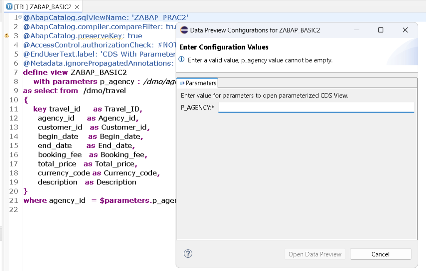This screenshot has height=271, width=426.
Task: Click Eclipse icon in Data Preview dialog title
Action: pos(183,30)
